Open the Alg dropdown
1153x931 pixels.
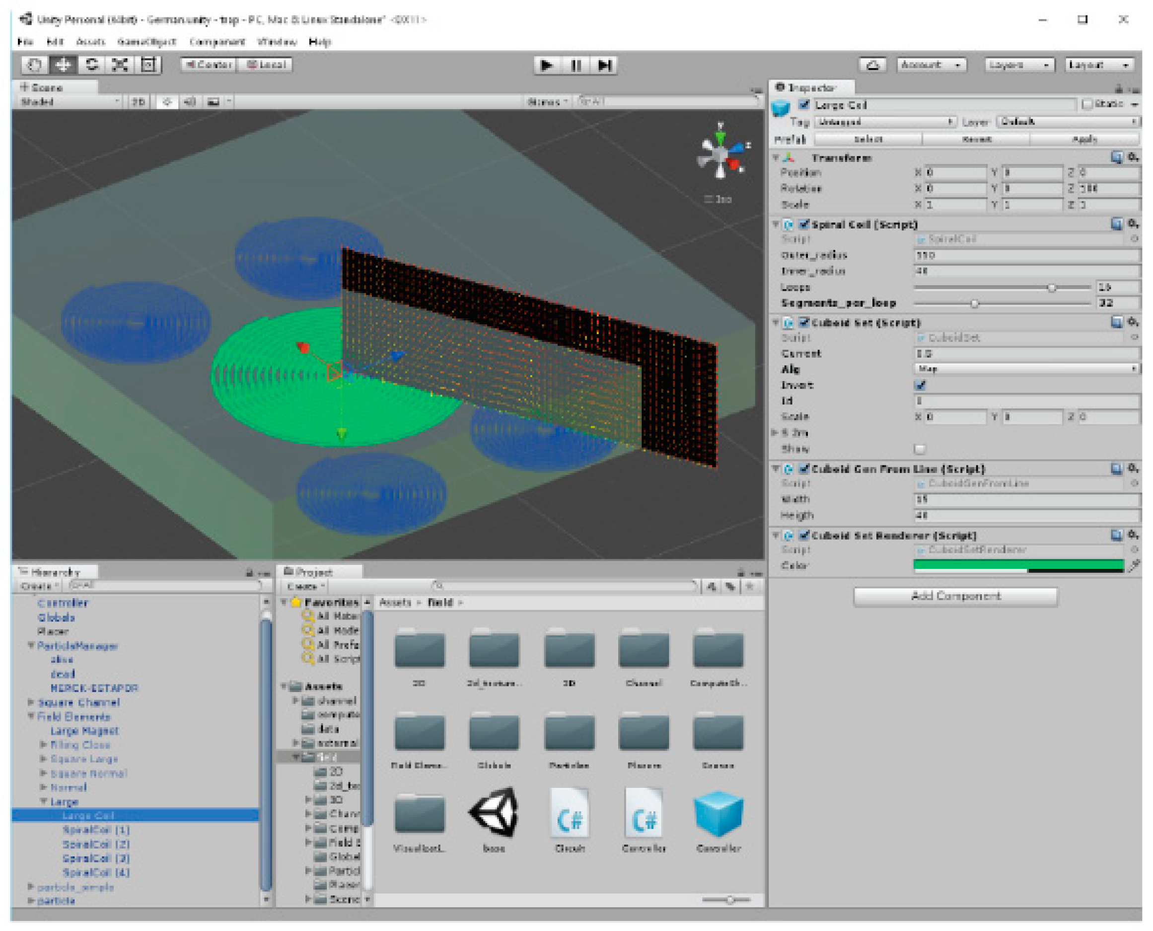(x=1025, y=369)
